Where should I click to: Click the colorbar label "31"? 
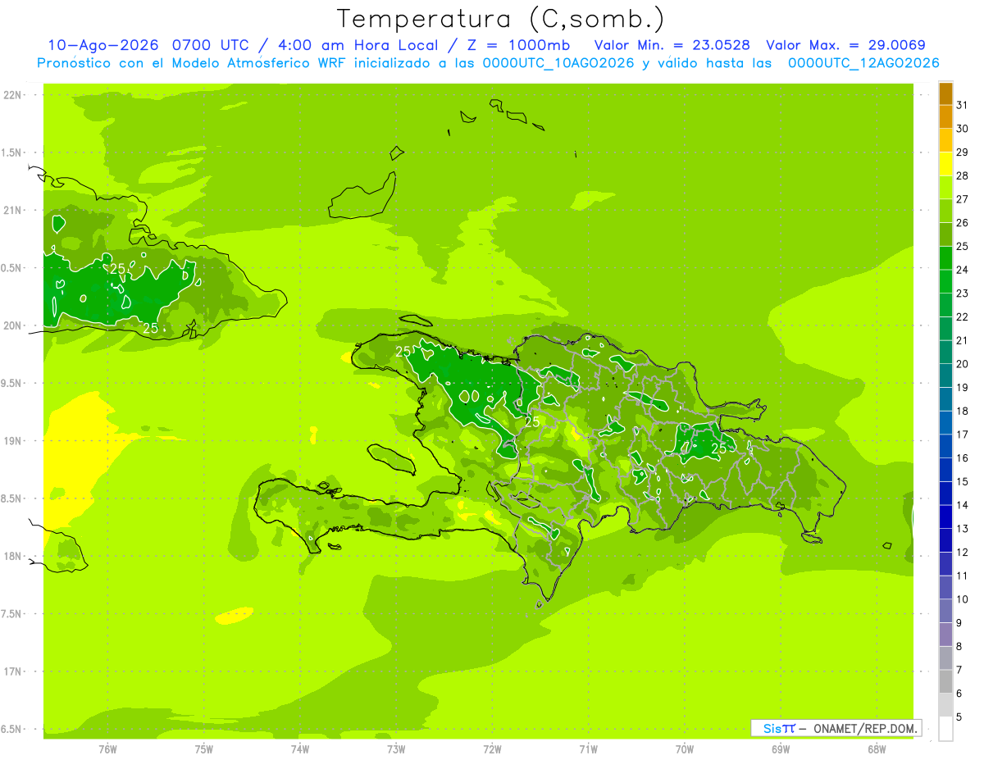coord(963,105)
